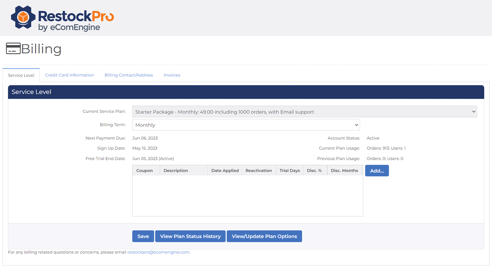Email restockpro@ecomengine.com support link
The width and height of the screenshot is (492, 272).
click(x=158, y=252)
